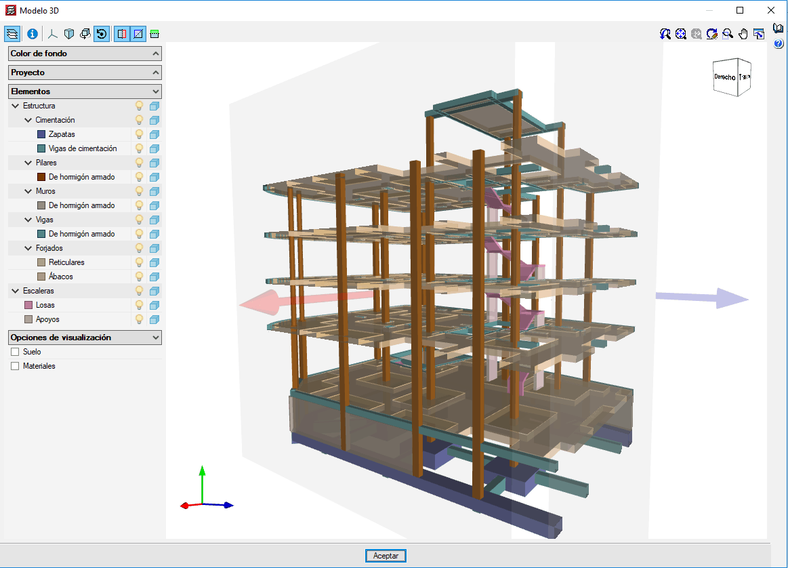Click the rotating cube orbit icon
The width and height of the screenshot is (788, 568).
click(x=85, y=34)
